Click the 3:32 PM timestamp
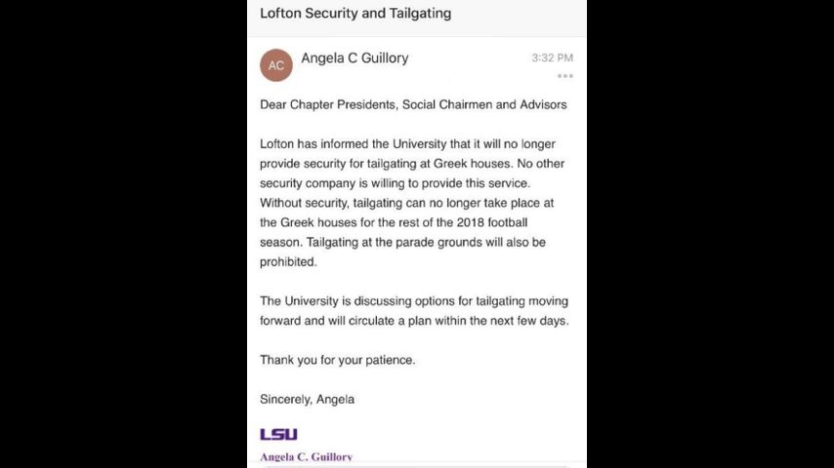 [x=552, y=58]
